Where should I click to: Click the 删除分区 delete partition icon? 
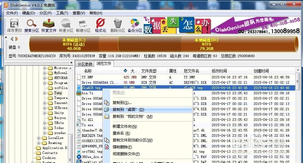[118, 25]
